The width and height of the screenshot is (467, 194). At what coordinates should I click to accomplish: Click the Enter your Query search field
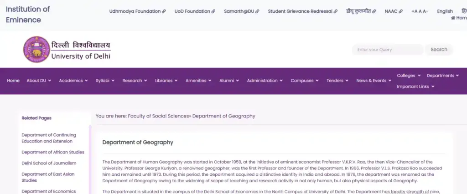[x=387, y=50]
